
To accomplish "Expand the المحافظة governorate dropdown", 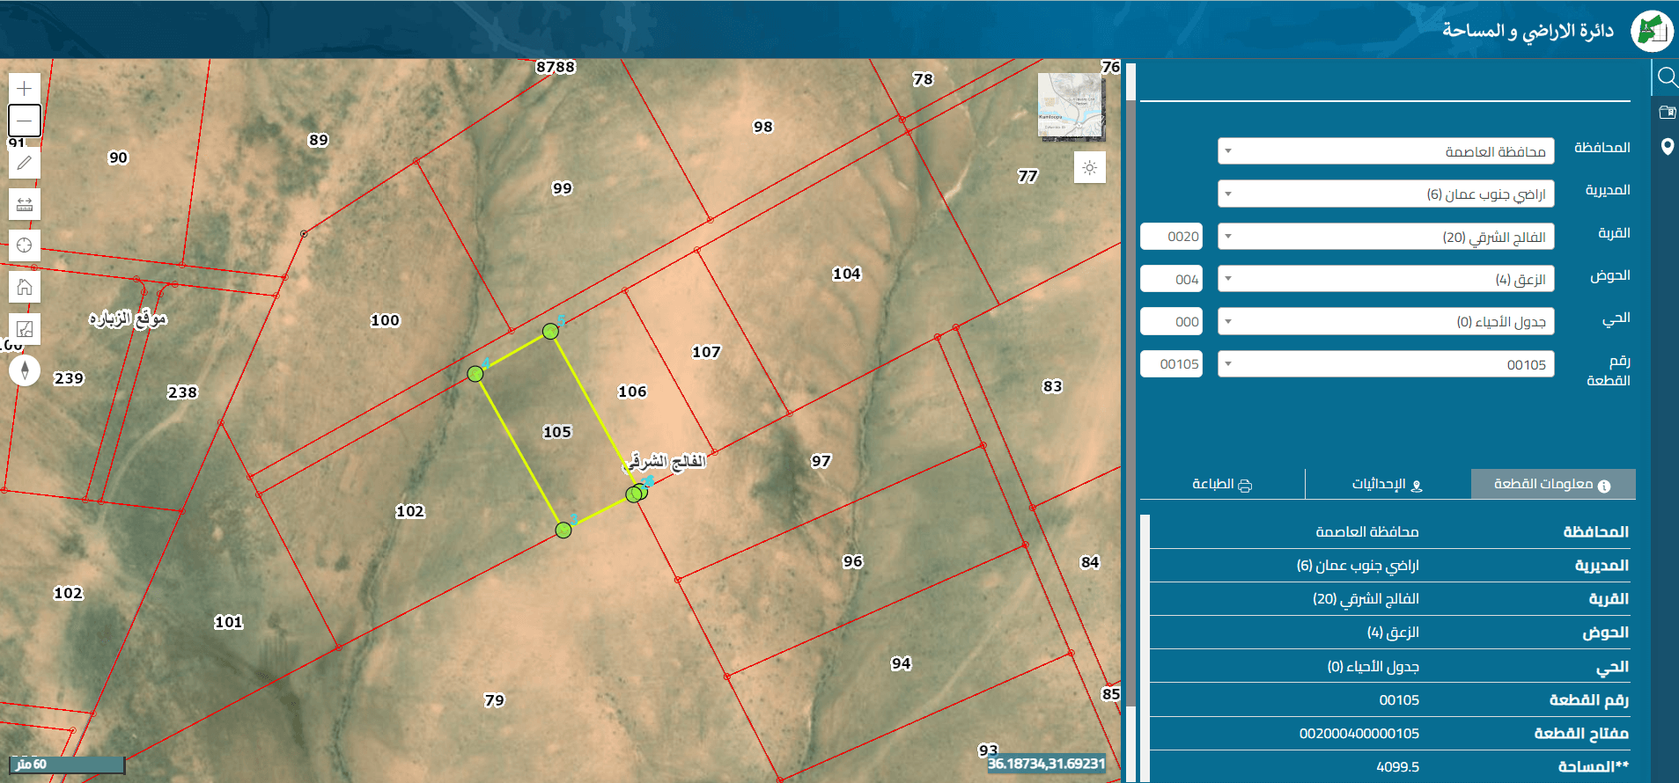I will click(1386, 151).
